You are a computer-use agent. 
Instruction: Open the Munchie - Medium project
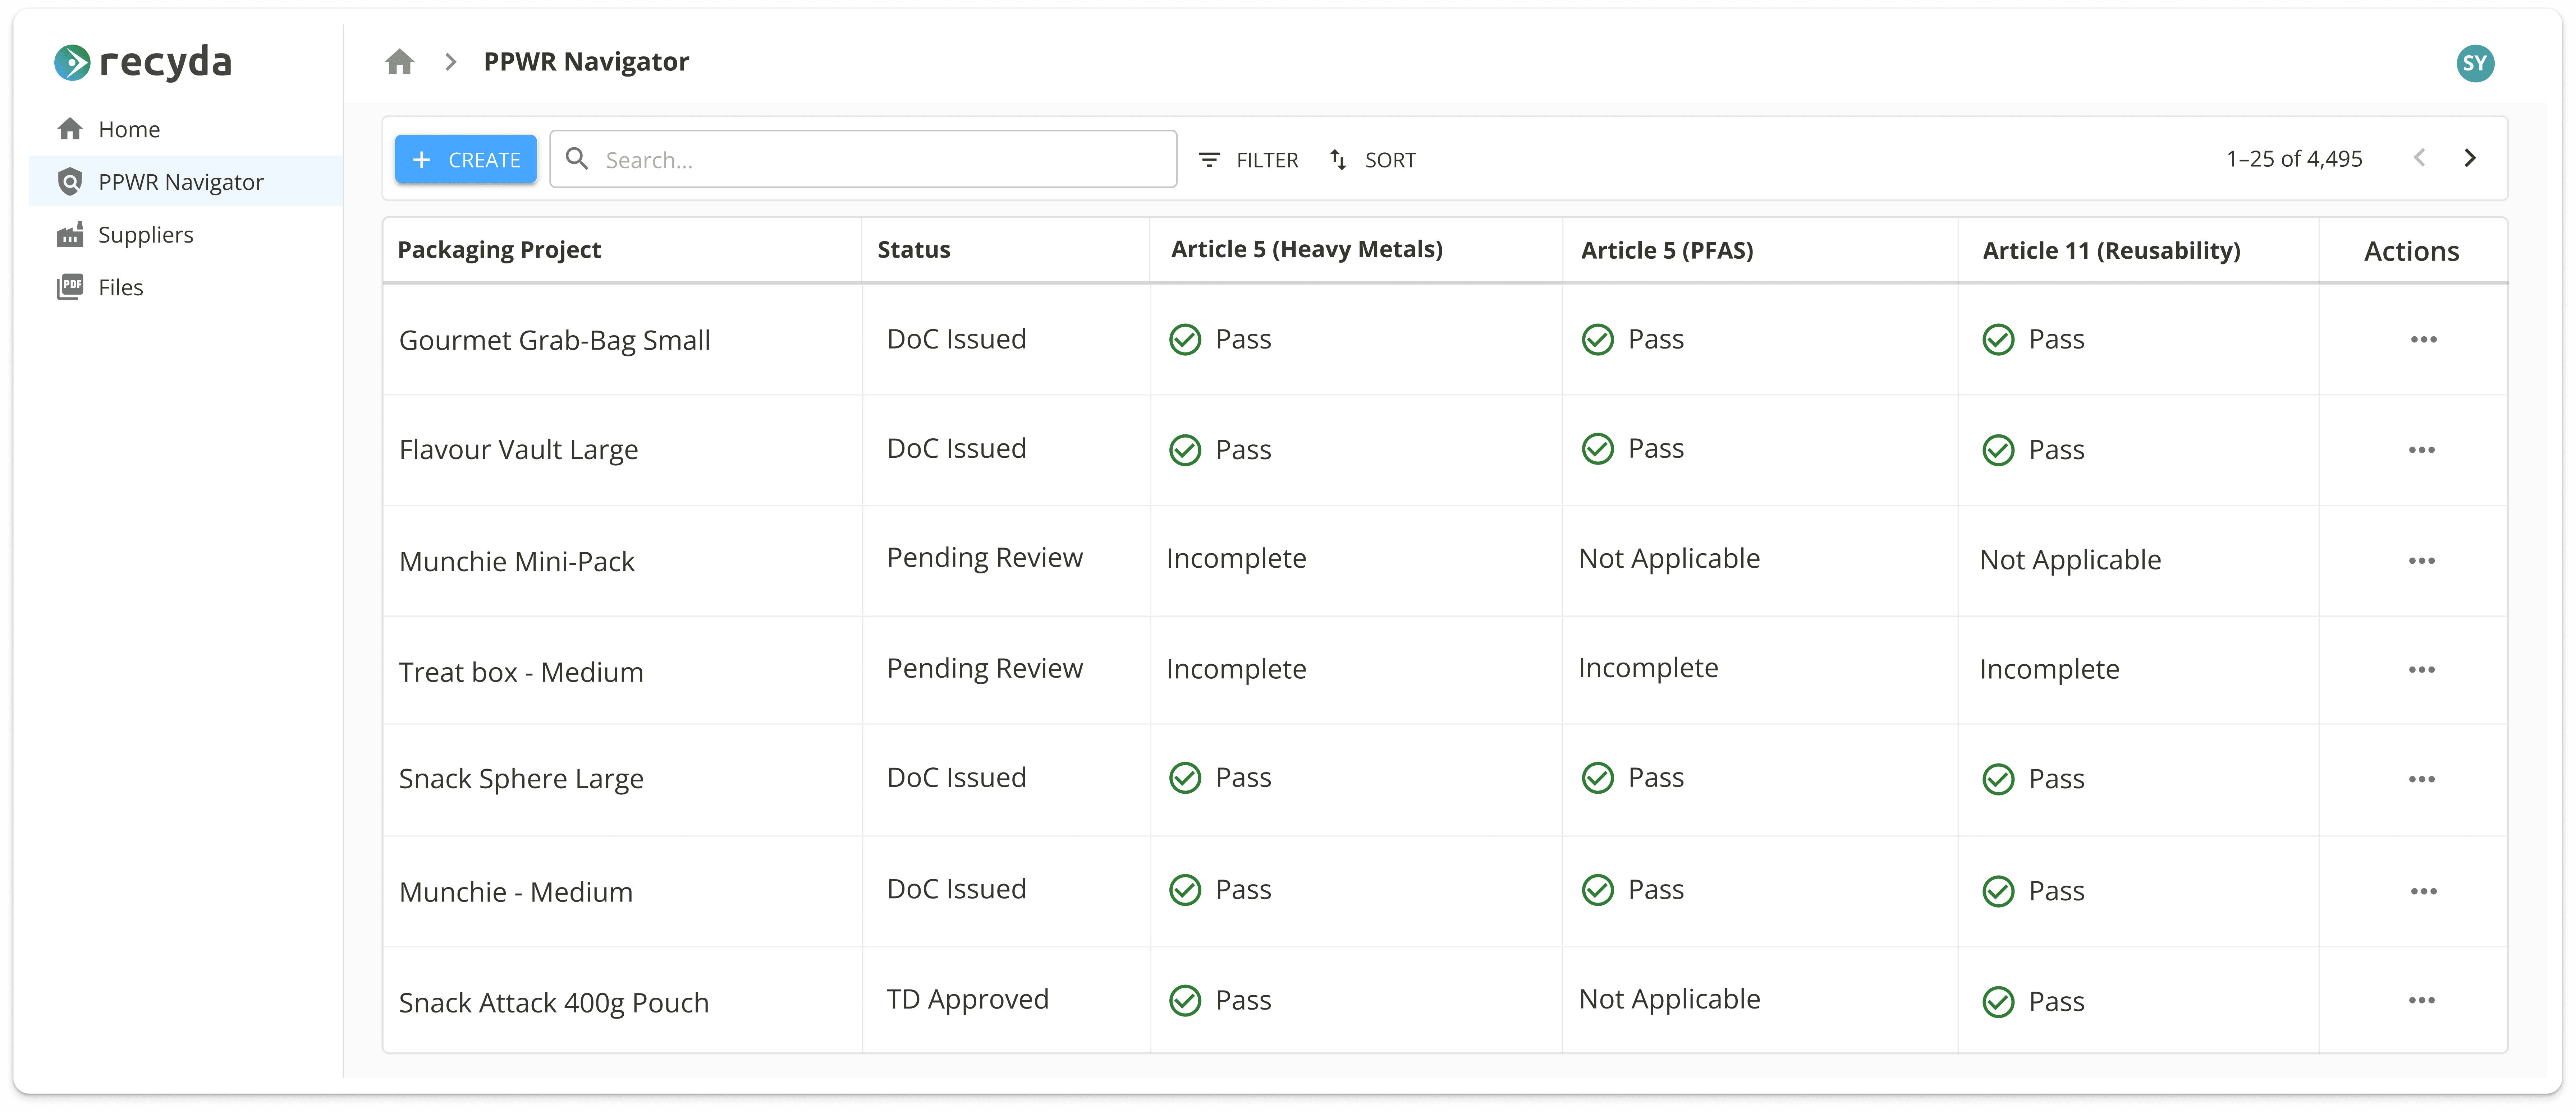[516, 892]
